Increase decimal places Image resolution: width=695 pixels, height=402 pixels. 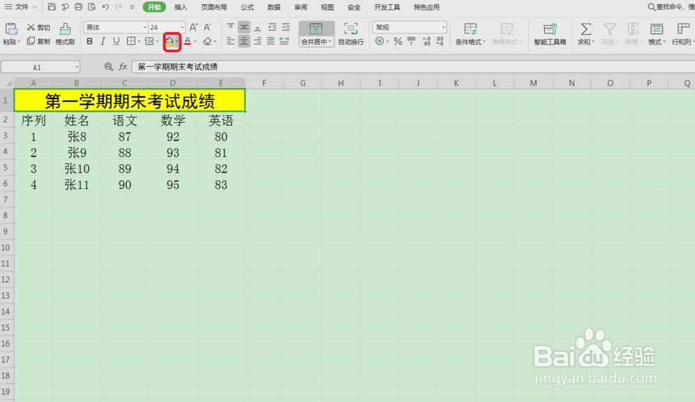(x=427, y=41)
